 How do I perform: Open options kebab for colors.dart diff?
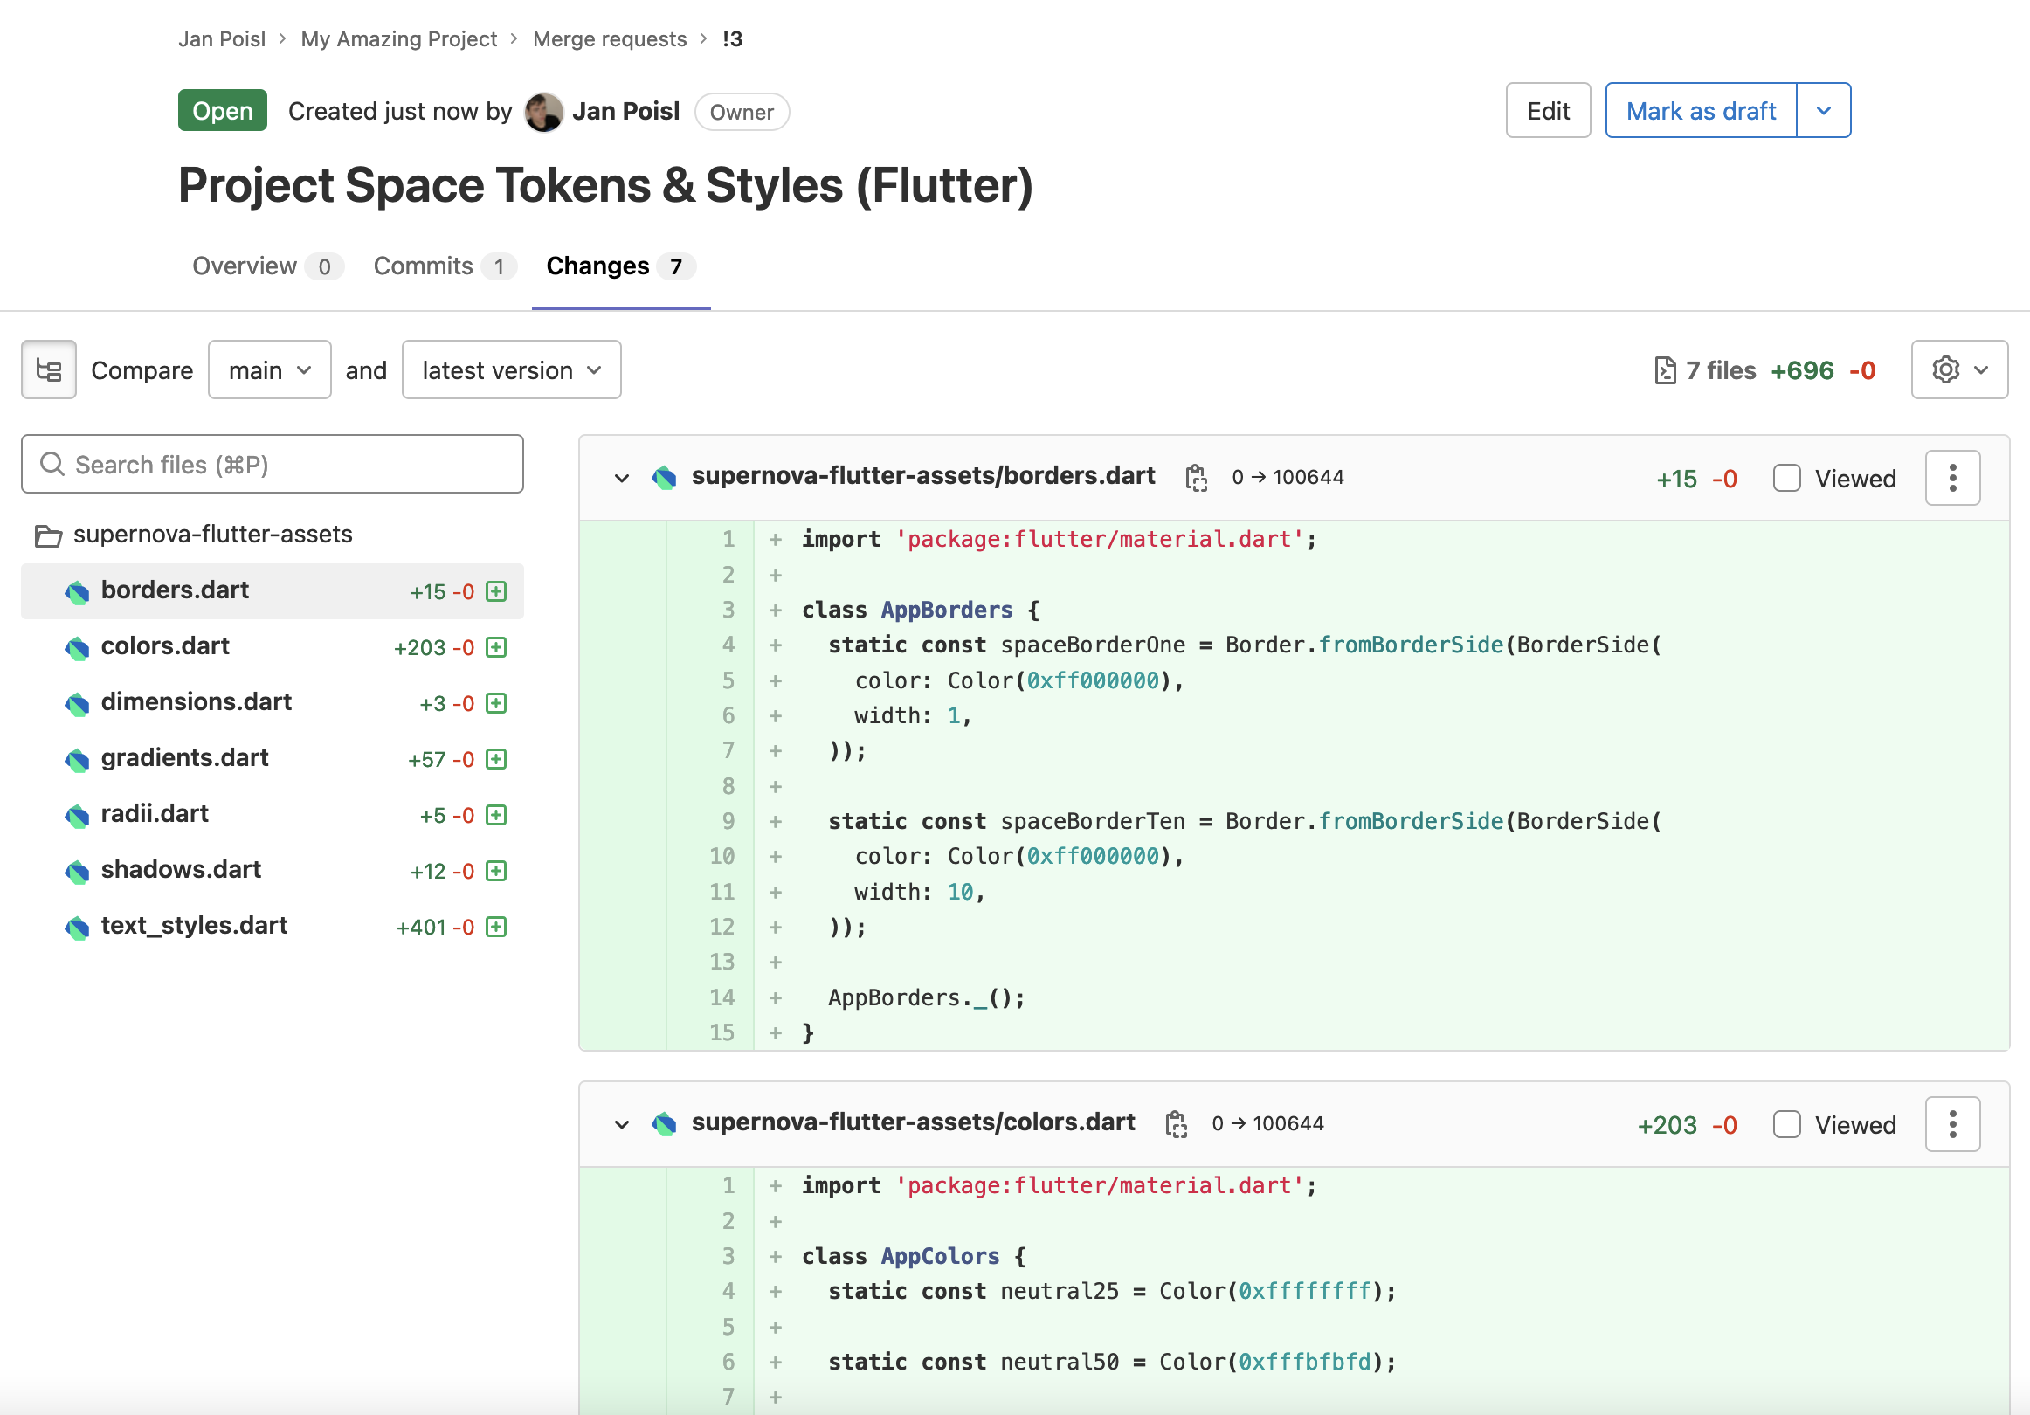1952,1123
